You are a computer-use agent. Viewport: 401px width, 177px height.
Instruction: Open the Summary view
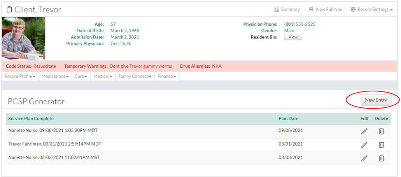point(287,9)
